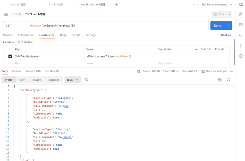
Task: Search the response with magnifier icon
Action: coord(228,80)
